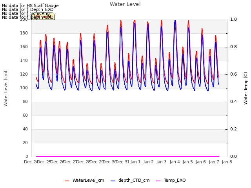Viewport: 251px width, 188px height.
Task: Click the 0.8 right y-axis tick label
Action: (234, 47)
